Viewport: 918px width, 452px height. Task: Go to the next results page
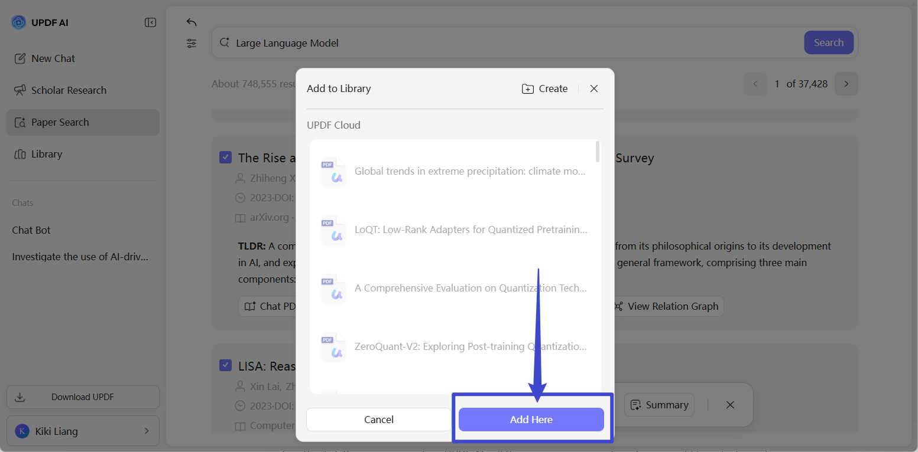click(x=846, y=84)
